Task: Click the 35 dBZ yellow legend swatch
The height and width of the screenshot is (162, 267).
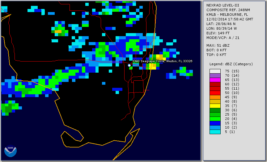Action: [x=215, y=106]
